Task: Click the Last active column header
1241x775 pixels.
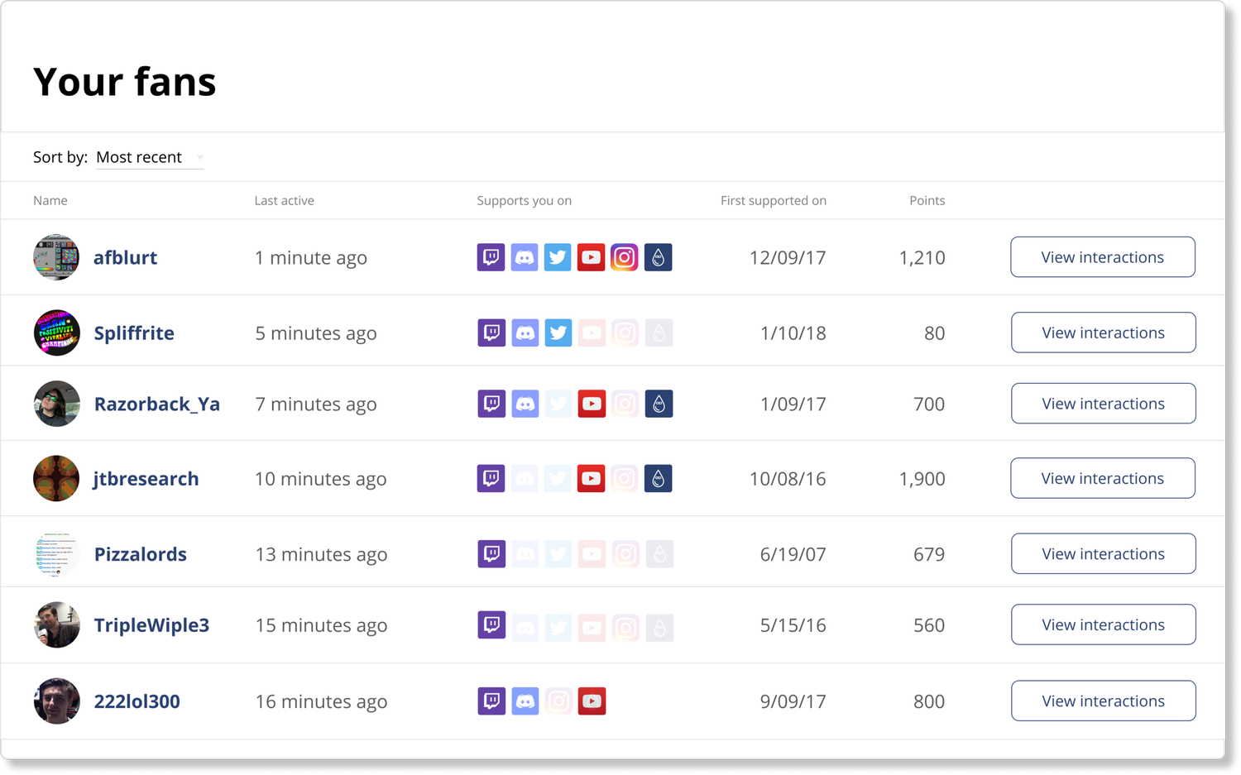Action: point(284,200)
